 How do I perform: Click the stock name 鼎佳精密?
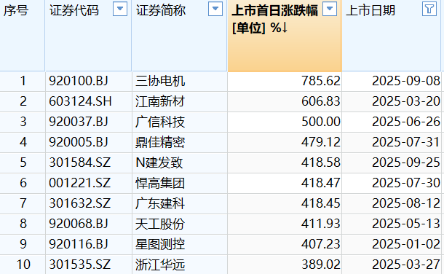[160, 142]
